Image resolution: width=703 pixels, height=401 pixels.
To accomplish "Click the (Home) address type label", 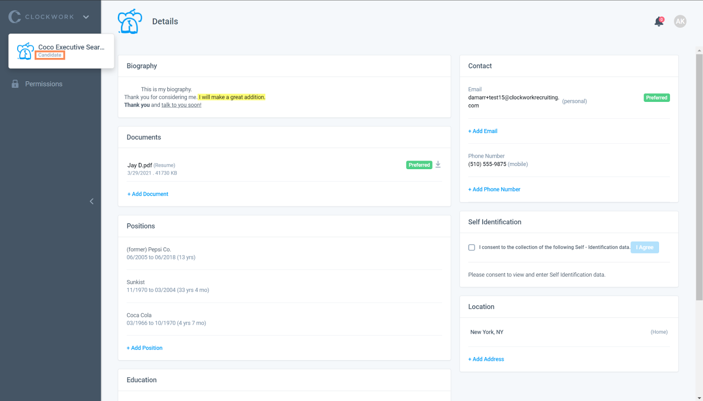I will coord(659,332).
